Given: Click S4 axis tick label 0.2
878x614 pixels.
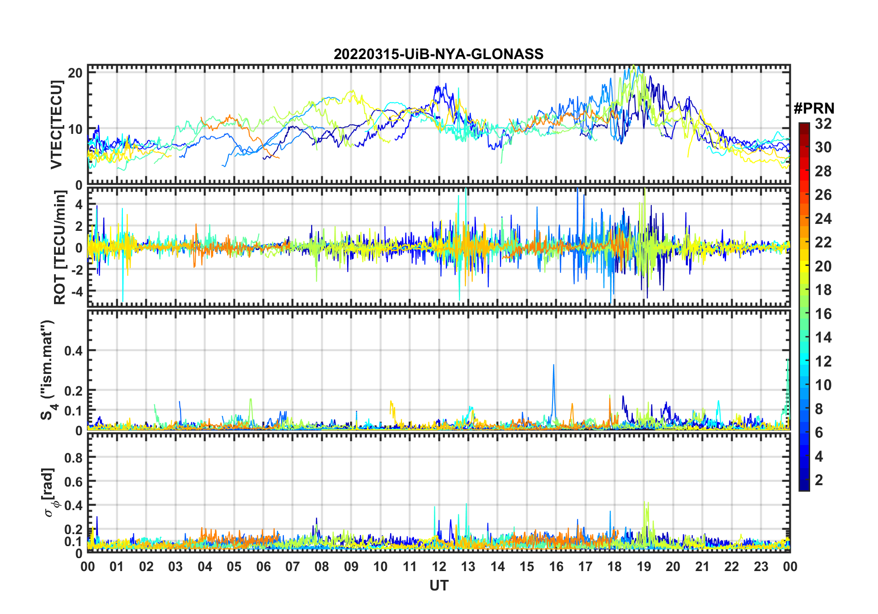Looking at the screenshot, I should (74, 391).
